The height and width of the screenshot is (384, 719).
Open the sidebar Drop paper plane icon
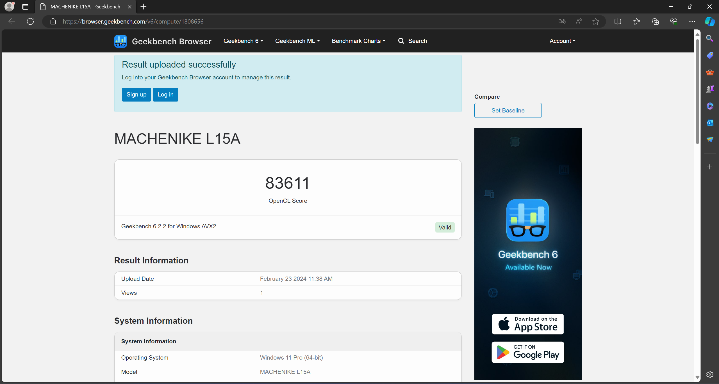click(710, 139)
